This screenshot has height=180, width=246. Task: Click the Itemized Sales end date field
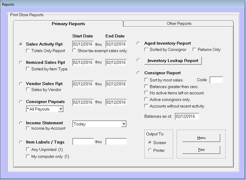[x=116, y=62]
